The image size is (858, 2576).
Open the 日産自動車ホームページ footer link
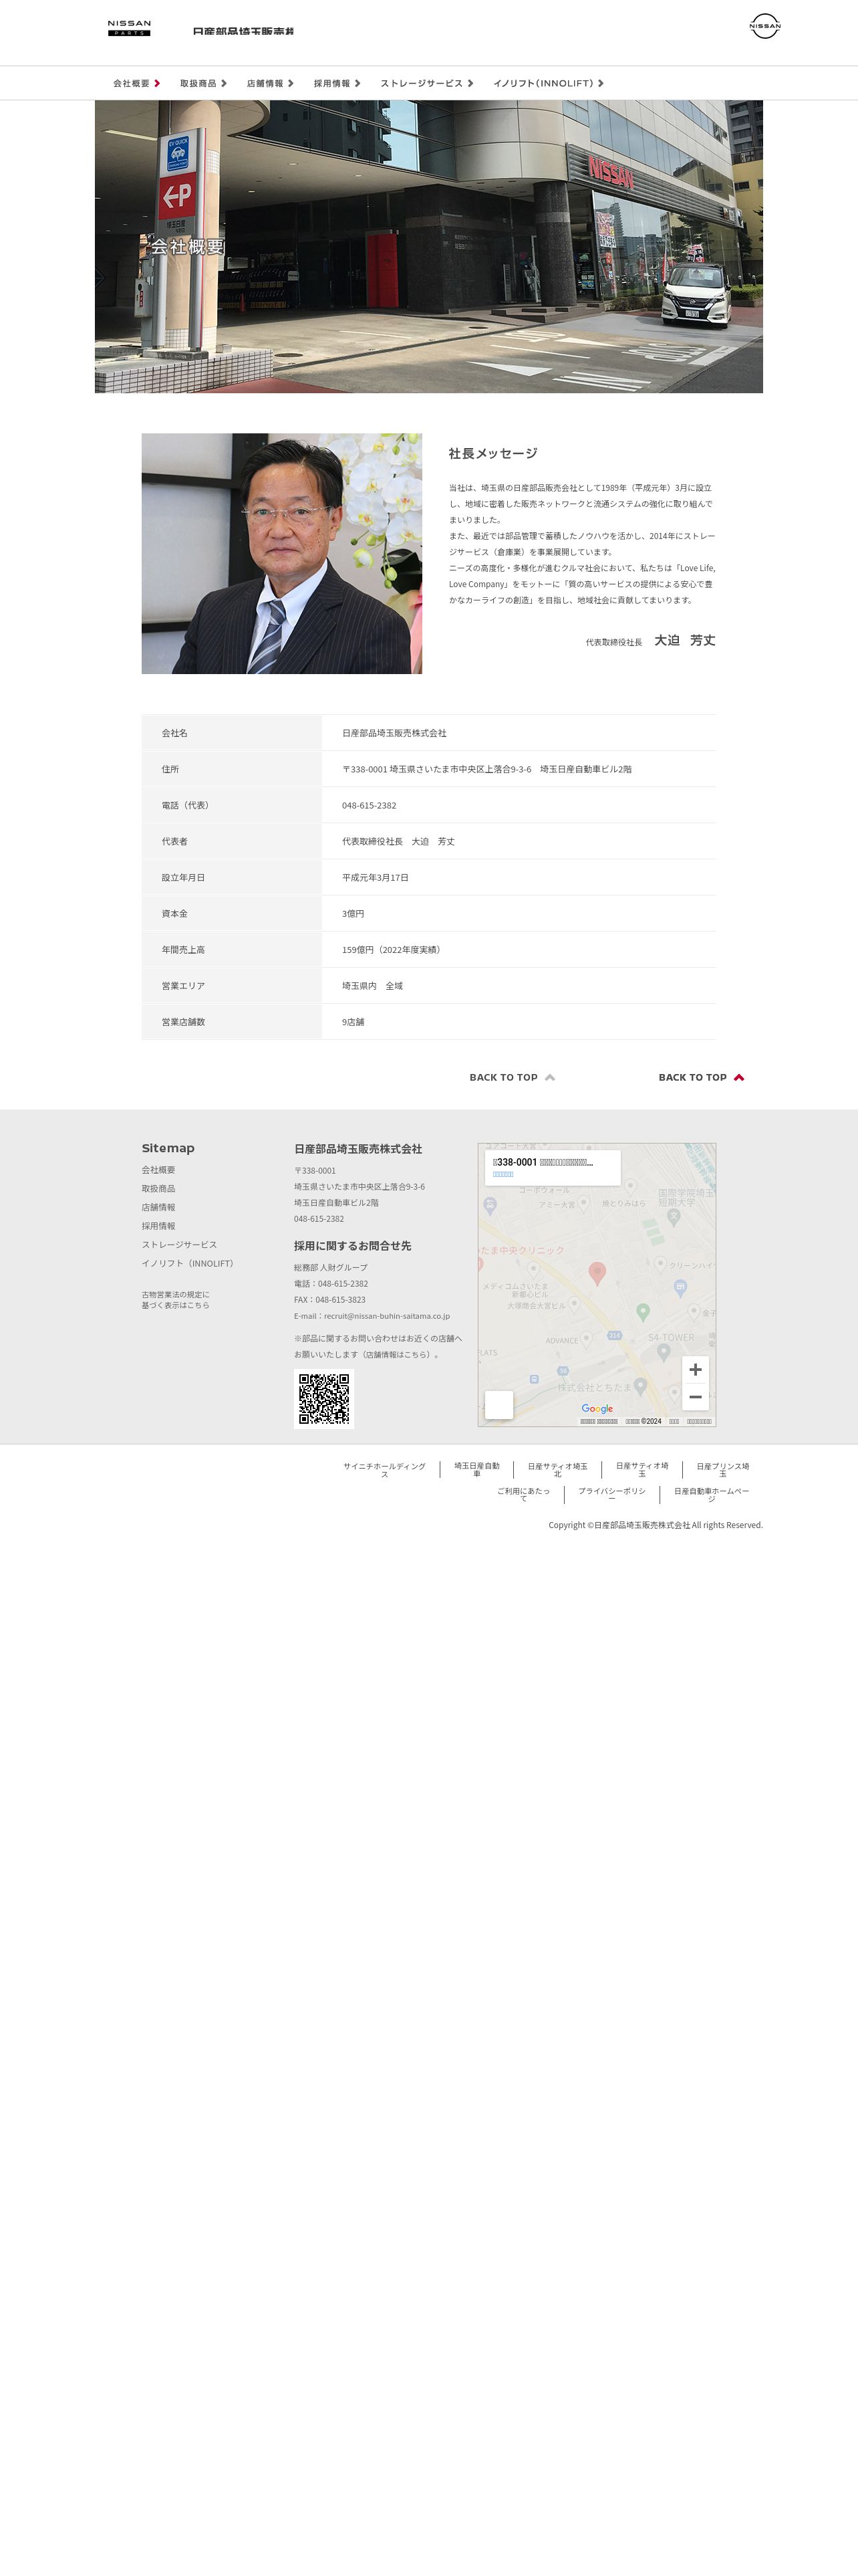pos(711,1495)
